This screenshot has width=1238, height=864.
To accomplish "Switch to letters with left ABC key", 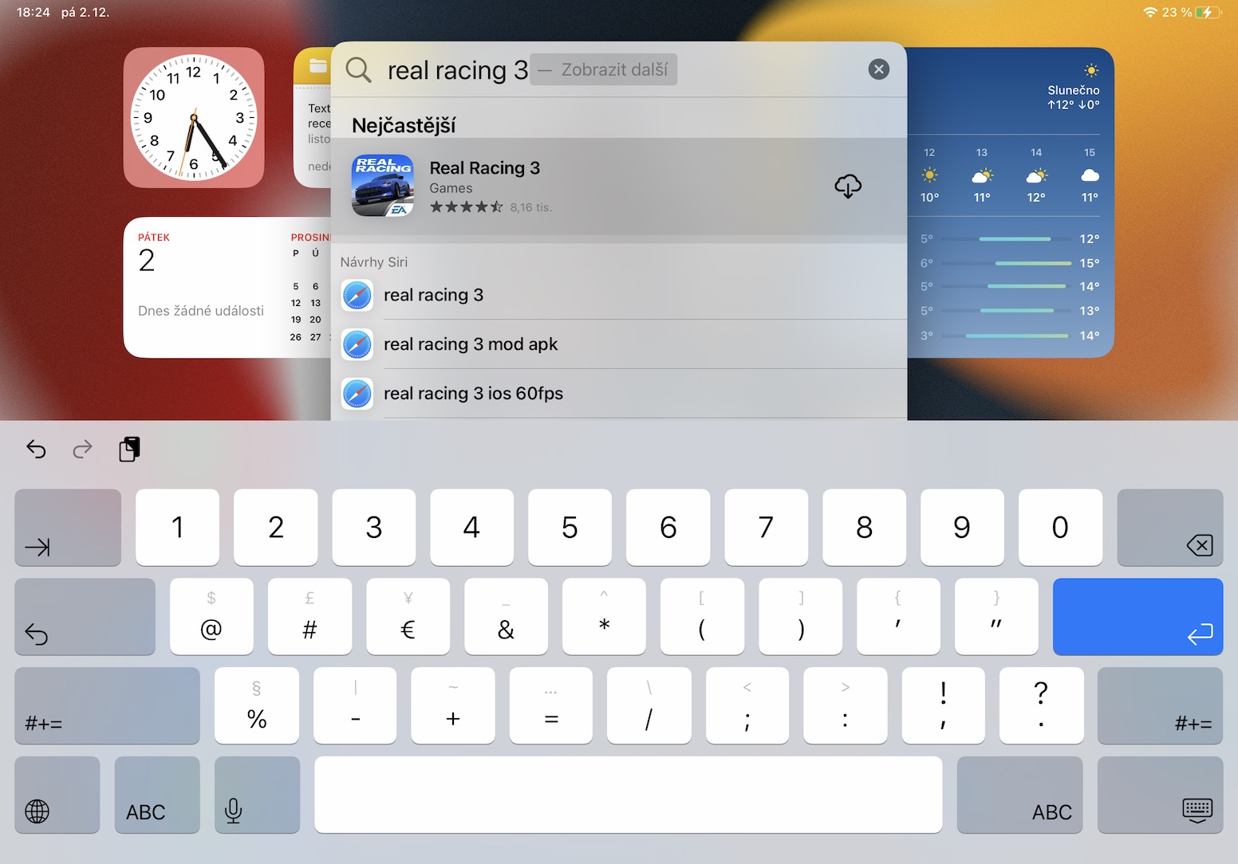I will 157,795.
